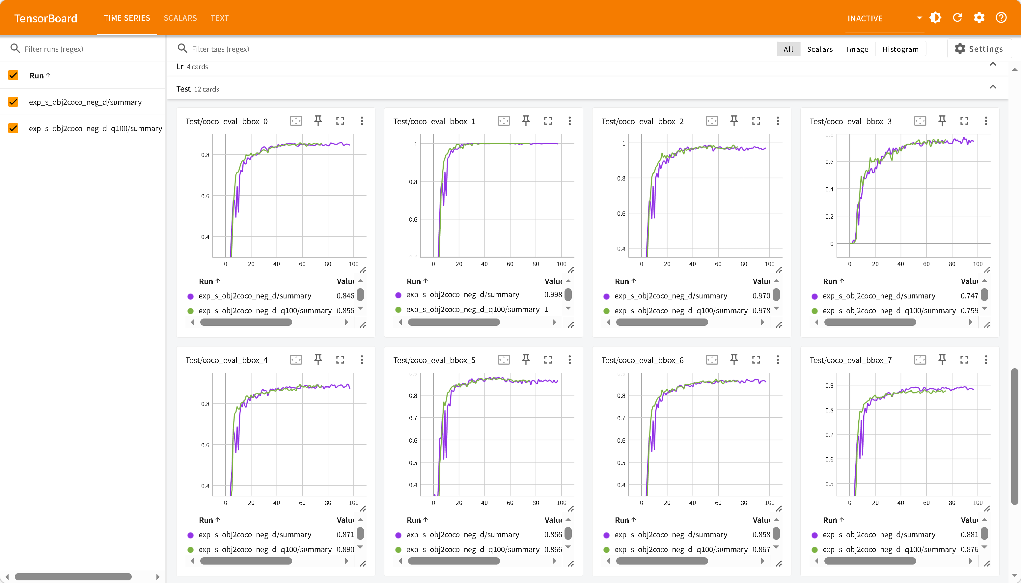
Task: Pin the Test/coco_eval_bbox_0 card
Action: [318, 121]
